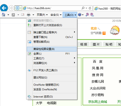Click the Print icon
Viewport: 121px width, 106px height.
tap(29, 15)
